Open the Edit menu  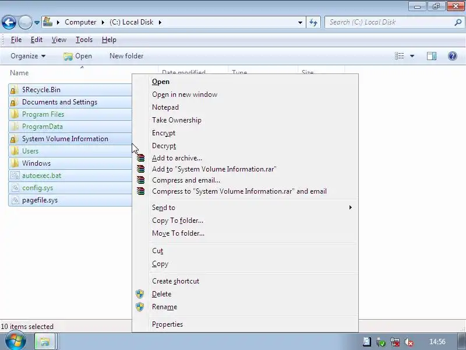click(37, 40)
